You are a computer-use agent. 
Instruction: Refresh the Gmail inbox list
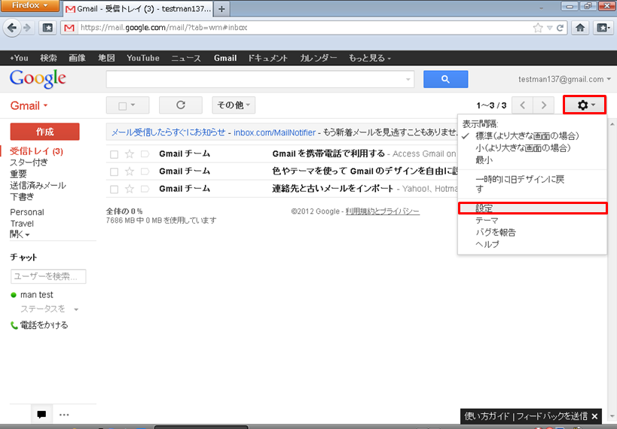pos(181,105)
